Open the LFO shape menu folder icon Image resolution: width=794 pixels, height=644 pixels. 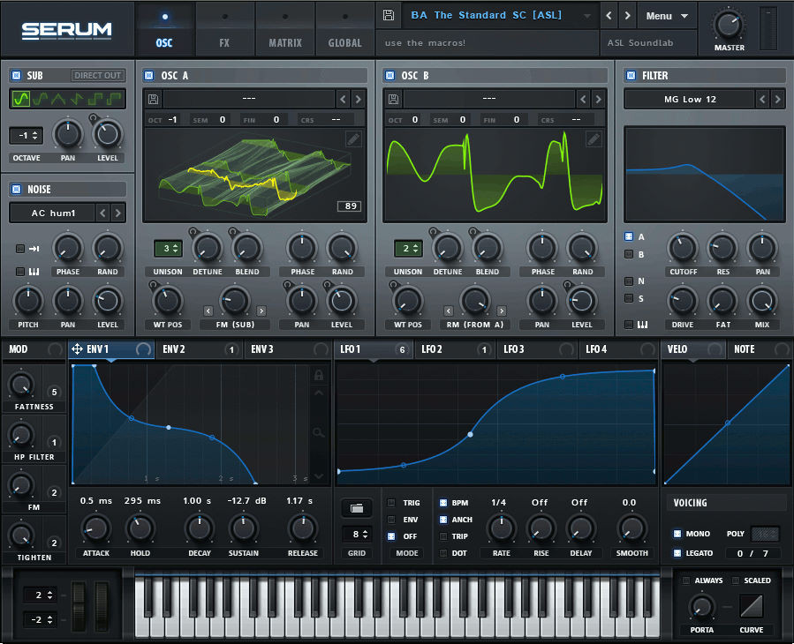pos(357,508)
